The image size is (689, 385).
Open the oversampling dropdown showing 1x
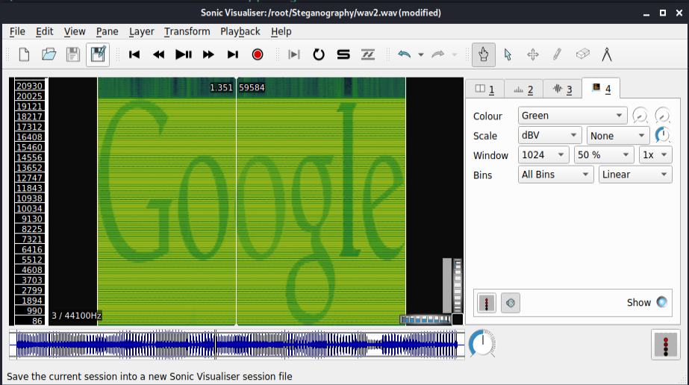pyautogui.click(x=655, y=155)
